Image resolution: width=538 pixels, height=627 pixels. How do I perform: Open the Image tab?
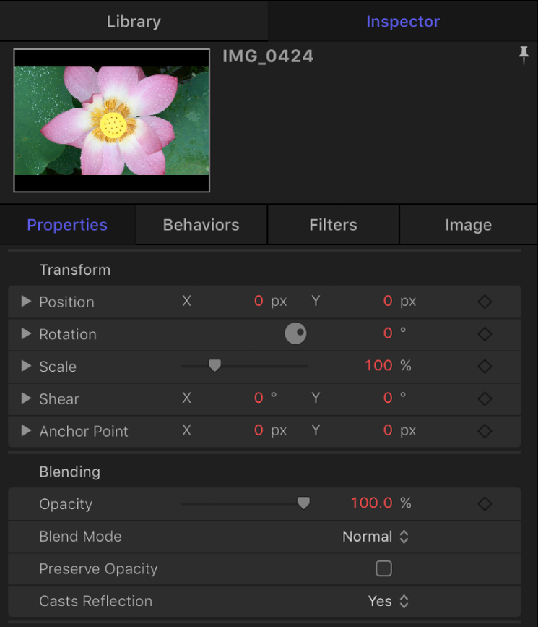point(468,224)
